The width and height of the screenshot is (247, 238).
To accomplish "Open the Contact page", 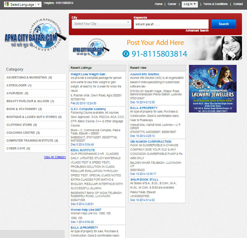I will click(238, 4).
